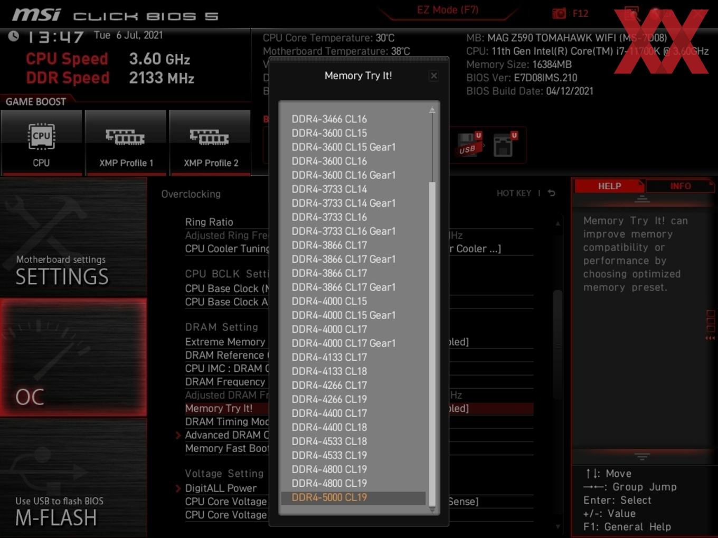Switch to EZ Mode (F7)

click(448, 10)
